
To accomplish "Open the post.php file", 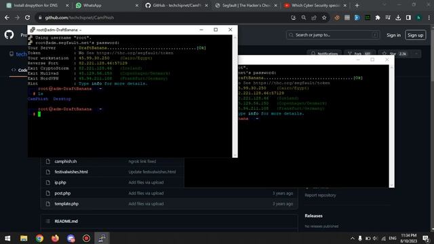I will pos(62,193).
